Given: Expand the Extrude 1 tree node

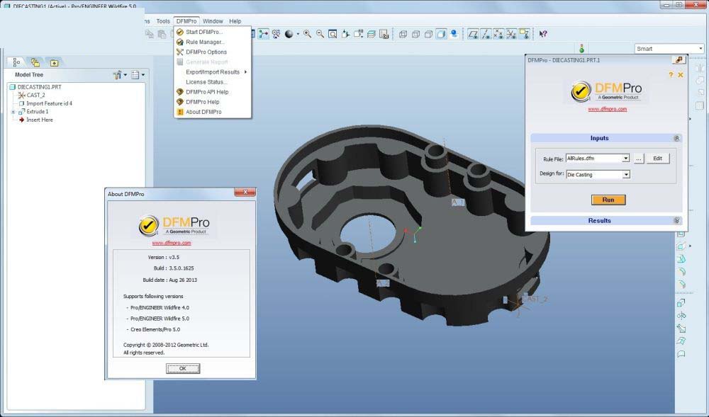Looking at the screenshot, I should coord(13,112).
